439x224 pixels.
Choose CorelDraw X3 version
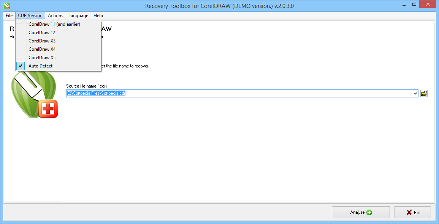(58, 41)
